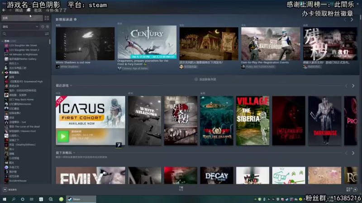The height and width of the screenshot is (203, 362).
Task: Switch library to grid collections view icon
Action: tap(47, 18)
